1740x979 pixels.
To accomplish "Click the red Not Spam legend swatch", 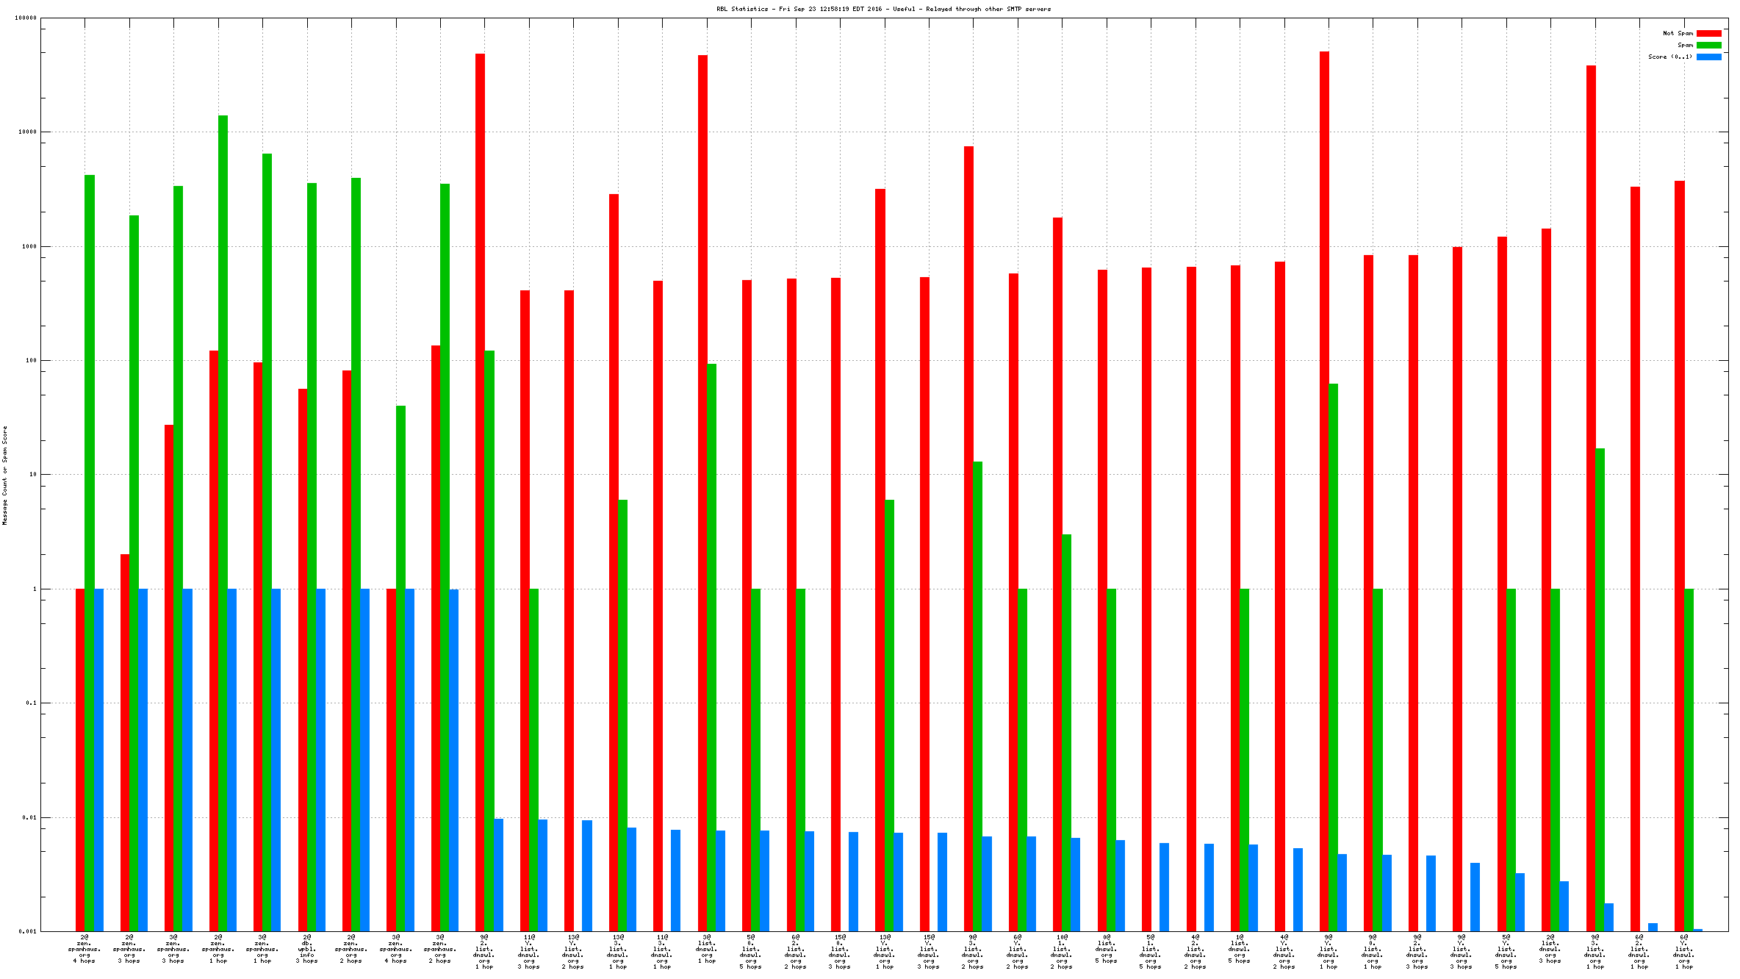I will click(1708, 33).
